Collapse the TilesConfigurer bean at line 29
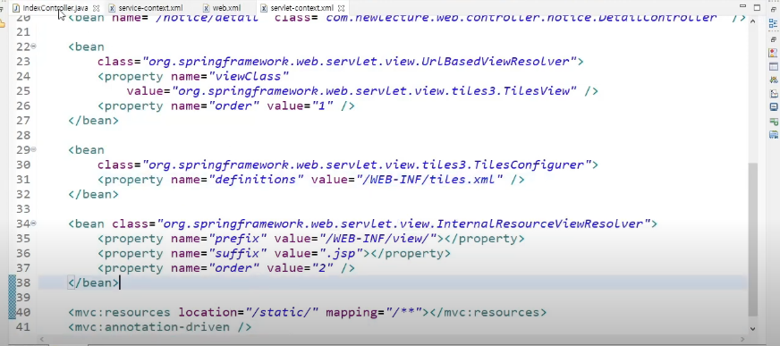The width and height of the screenshot is (780, 346). coord(34,149)
